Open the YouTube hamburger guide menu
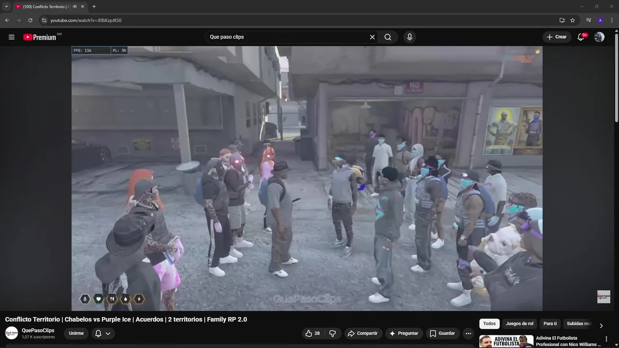Image resolution: width=619 pixels, height=348 pixels. click(x=12, y=37)
